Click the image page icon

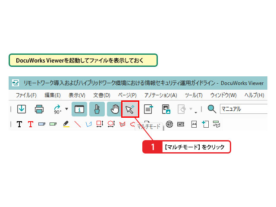(x=166, y=109)
